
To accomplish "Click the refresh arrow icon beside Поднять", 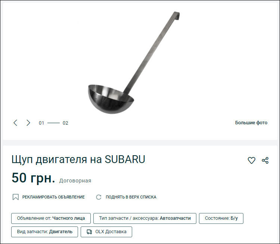I will coord(99,197).
